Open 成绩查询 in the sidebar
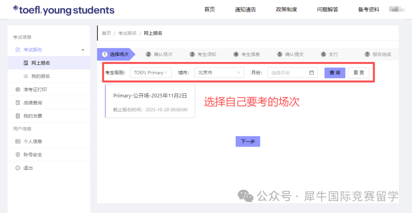 tap(49, 102)
